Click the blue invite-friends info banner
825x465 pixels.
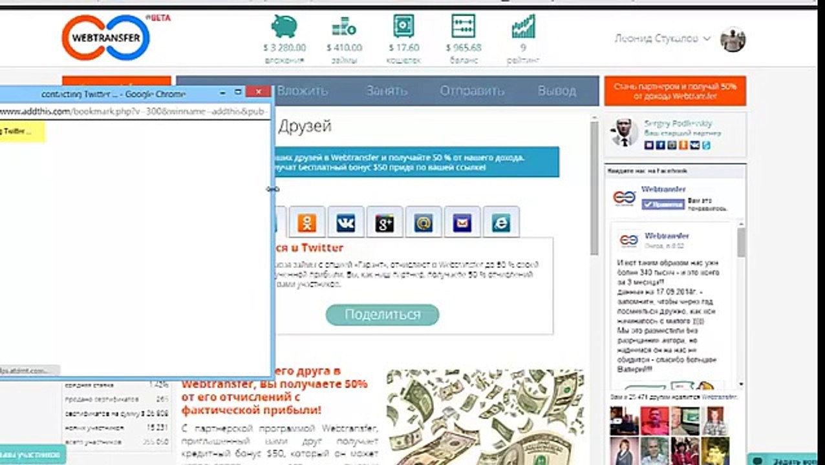pos(417,162)
